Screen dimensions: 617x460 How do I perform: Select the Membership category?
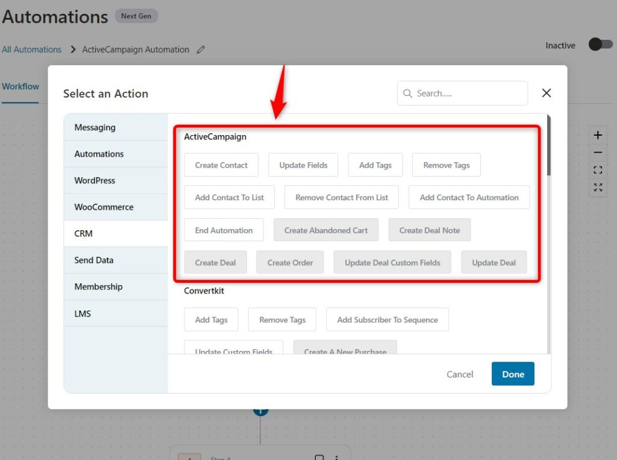pos(116,287)
